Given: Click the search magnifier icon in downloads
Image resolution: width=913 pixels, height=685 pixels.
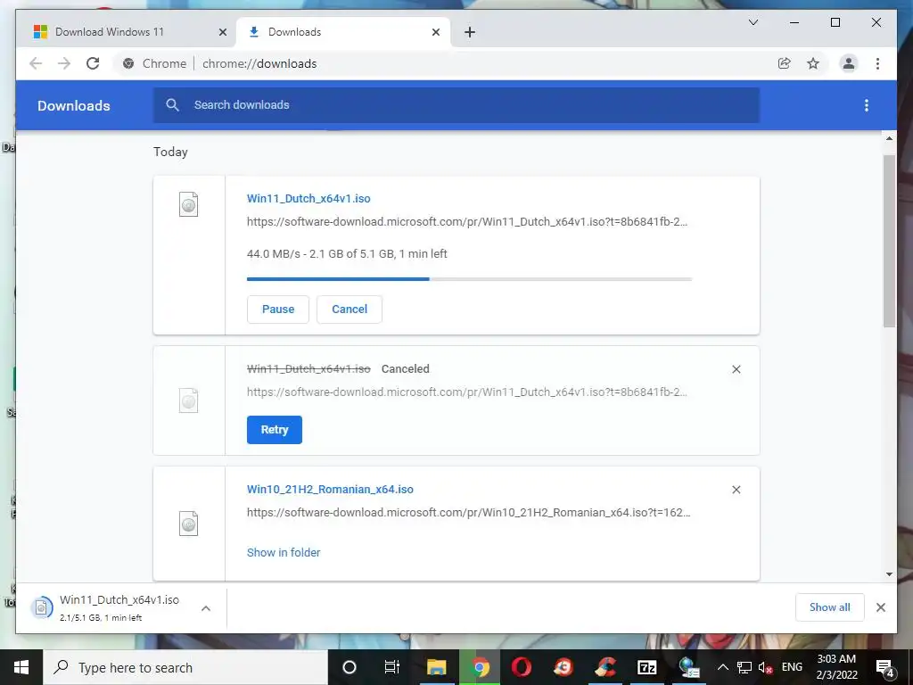Looking at the screenshot, I should (172, 105).
